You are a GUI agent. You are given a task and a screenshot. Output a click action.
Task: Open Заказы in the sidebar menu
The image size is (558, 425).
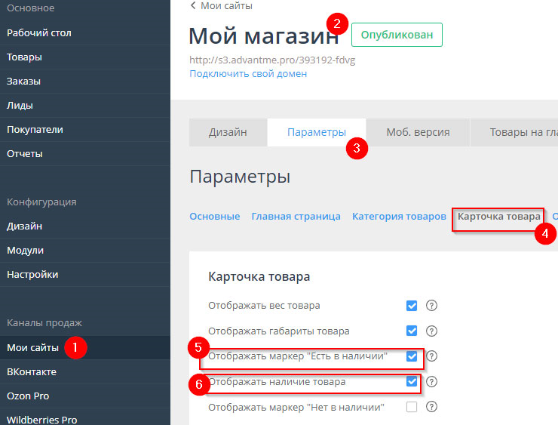(23, 82)
